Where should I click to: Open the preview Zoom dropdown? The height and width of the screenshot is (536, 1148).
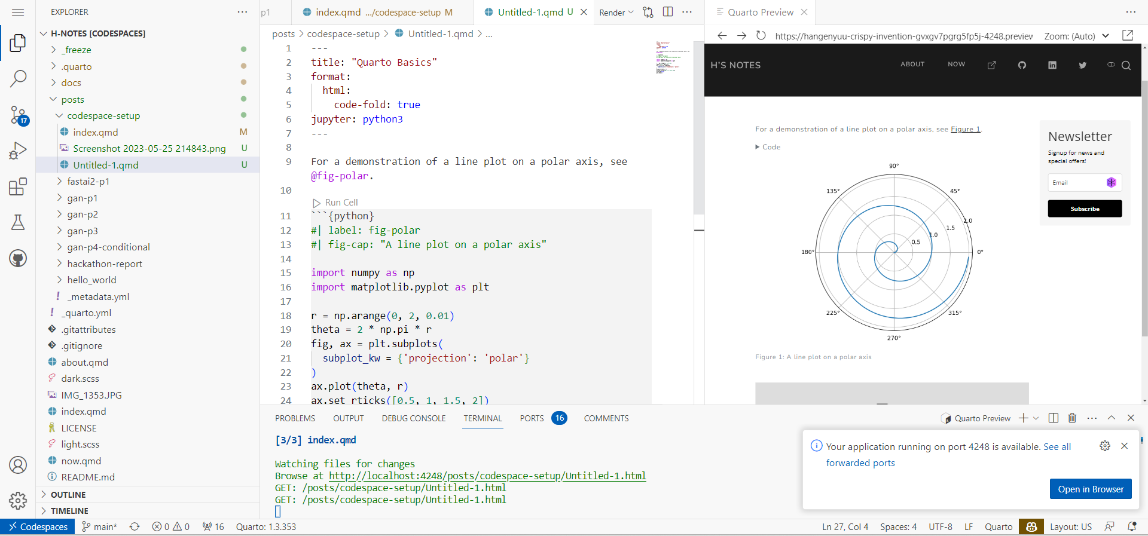1077,36
